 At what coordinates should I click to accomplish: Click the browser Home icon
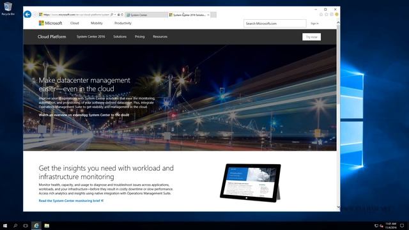click(x=321, y=15)
